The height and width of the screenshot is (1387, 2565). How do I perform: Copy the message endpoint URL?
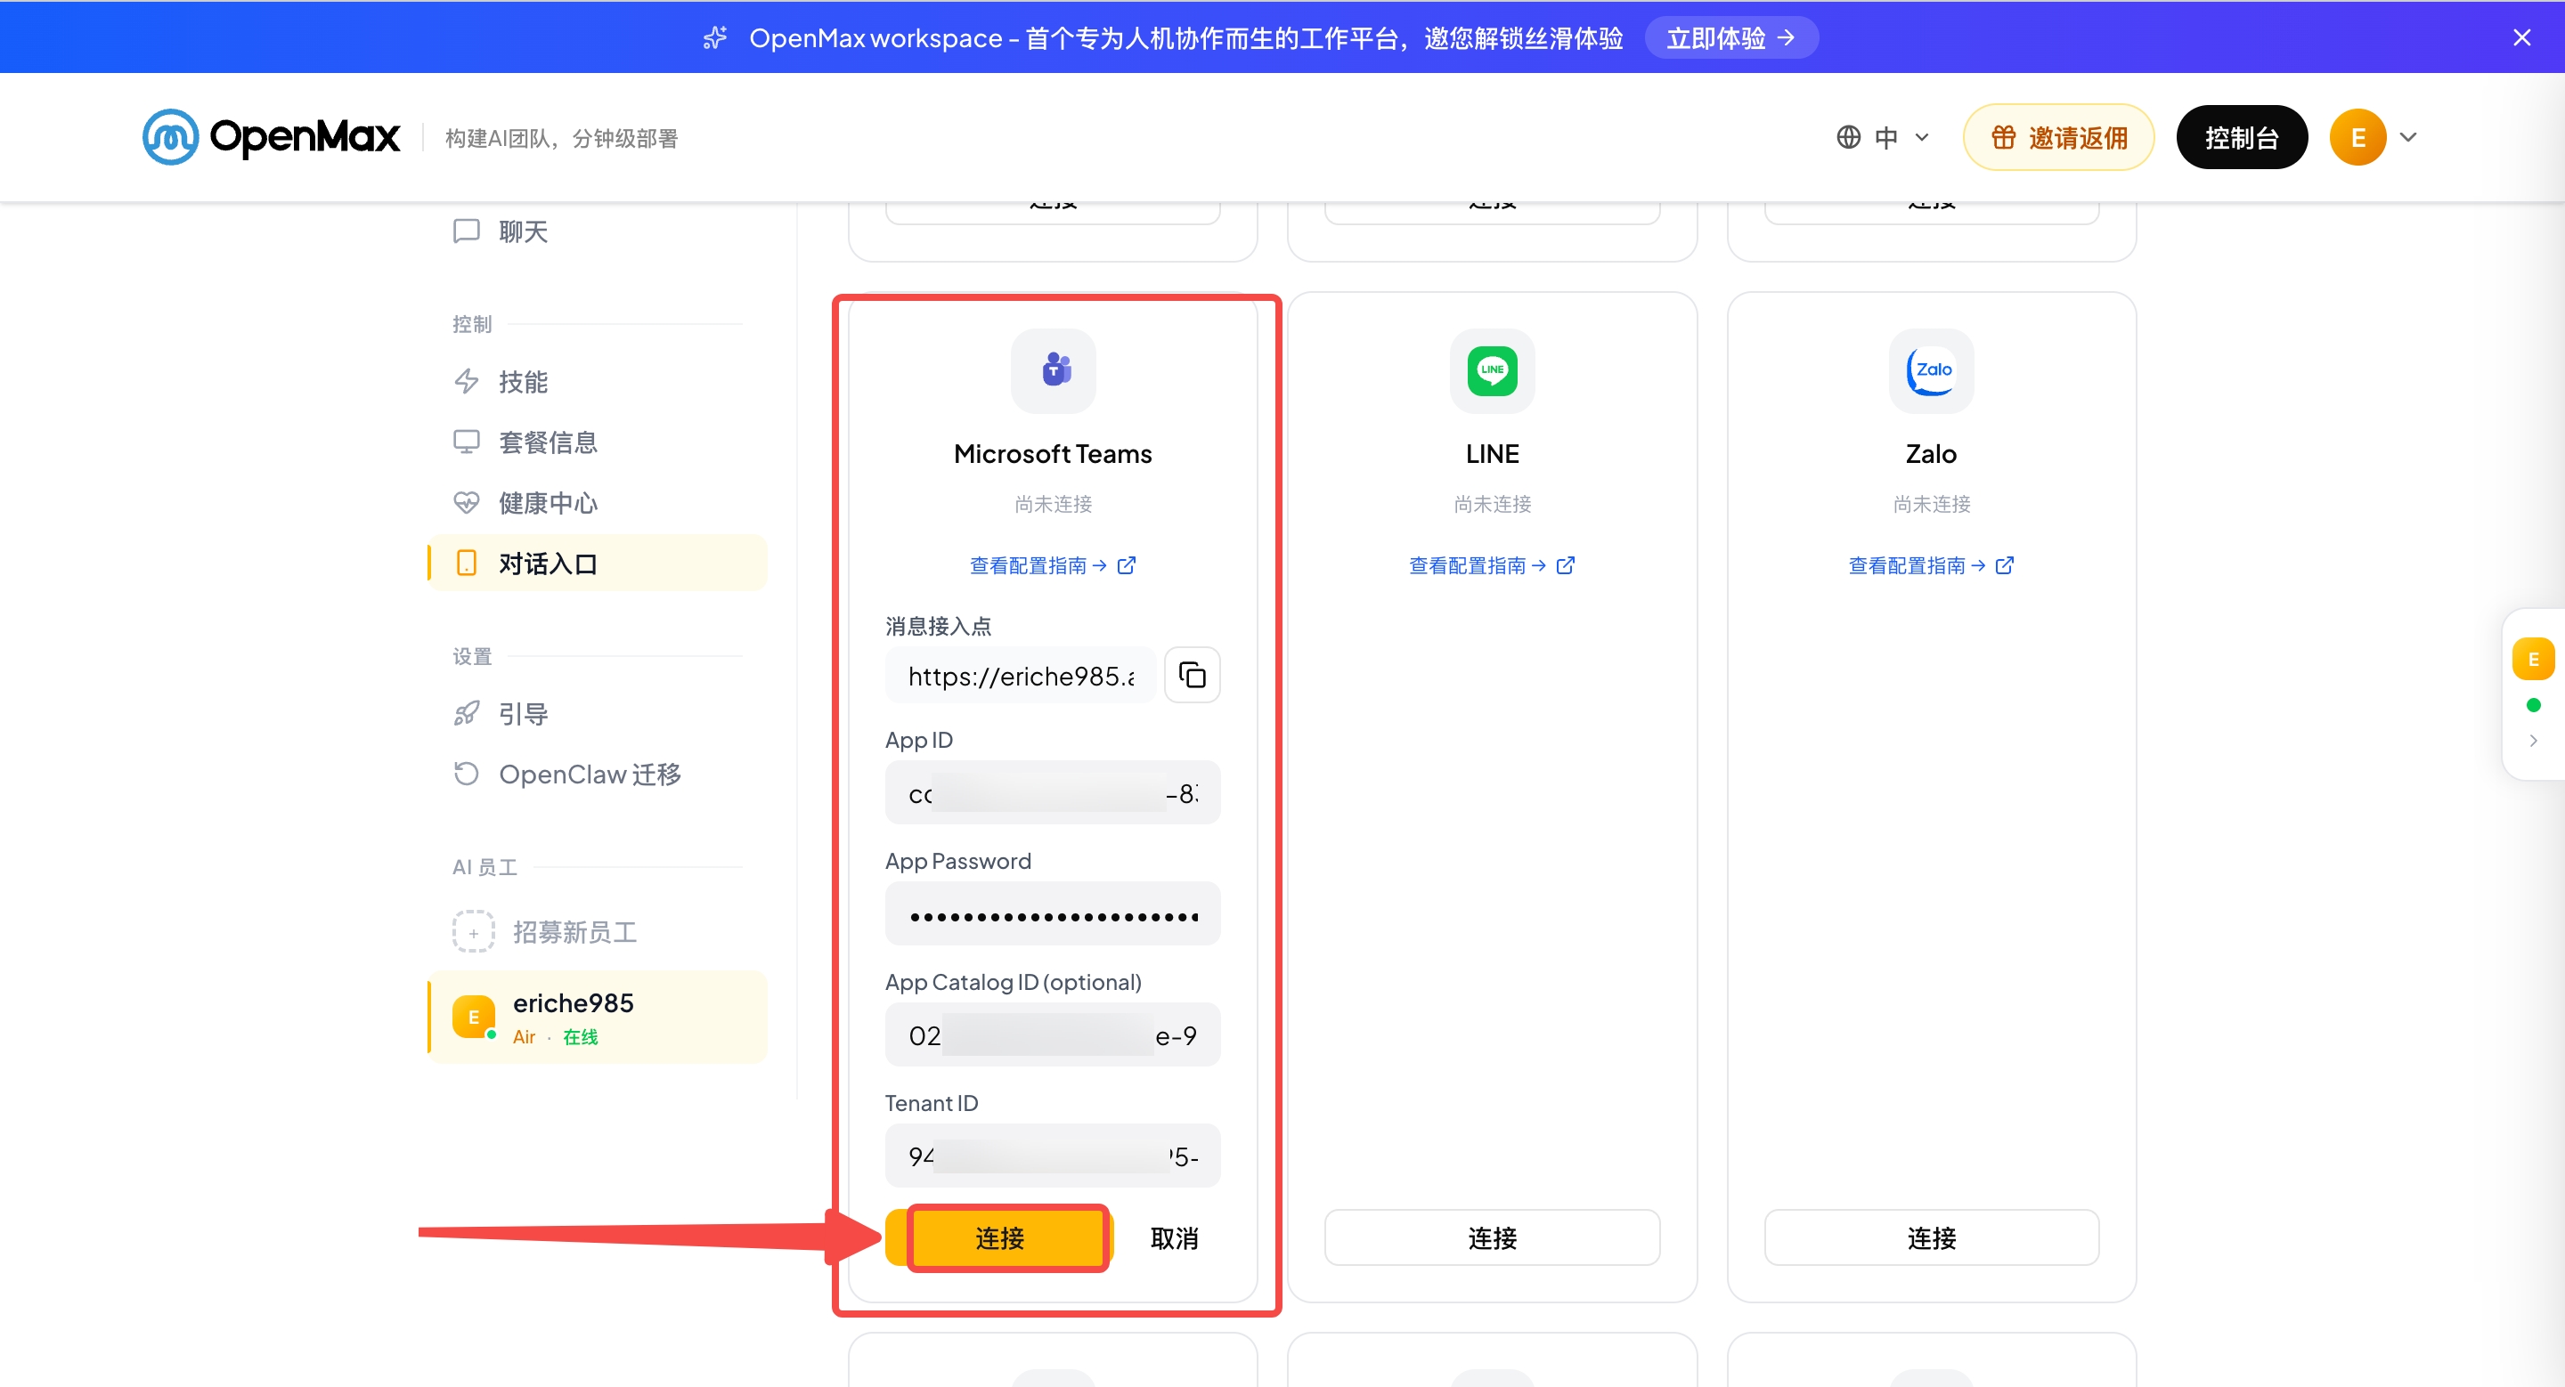click(1192, 676)
